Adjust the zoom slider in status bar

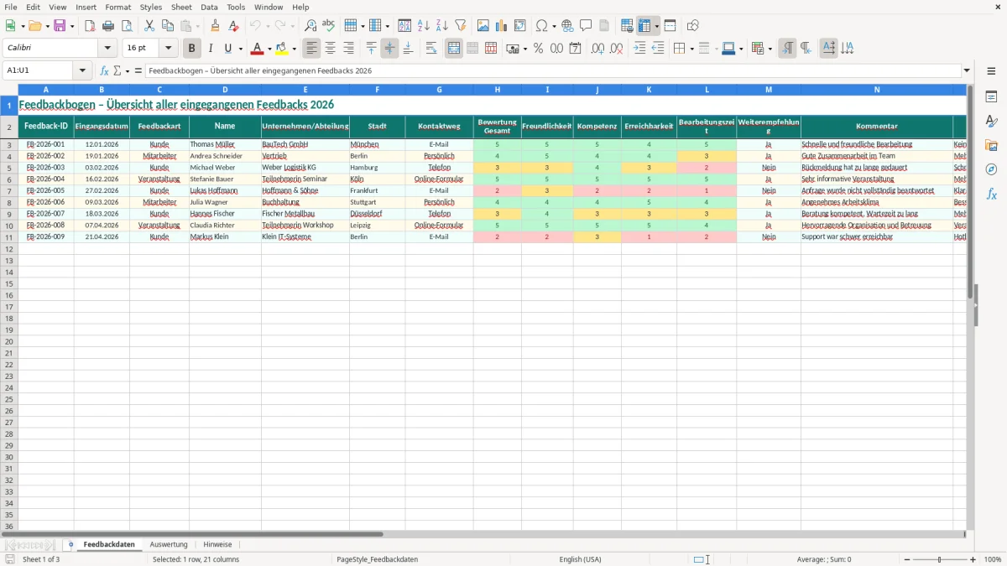[x=939, y=559]
